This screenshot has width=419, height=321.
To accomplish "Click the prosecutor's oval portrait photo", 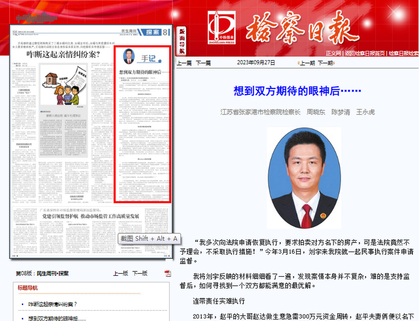I will pos(304,178).
